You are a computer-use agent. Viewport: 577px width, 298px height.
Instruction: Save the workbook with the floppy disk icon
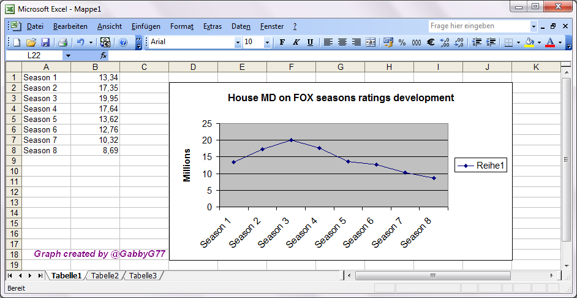point(45,42)
